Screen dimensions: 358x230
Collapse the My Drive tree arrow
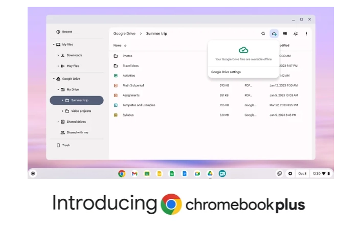tap(58, 89)
